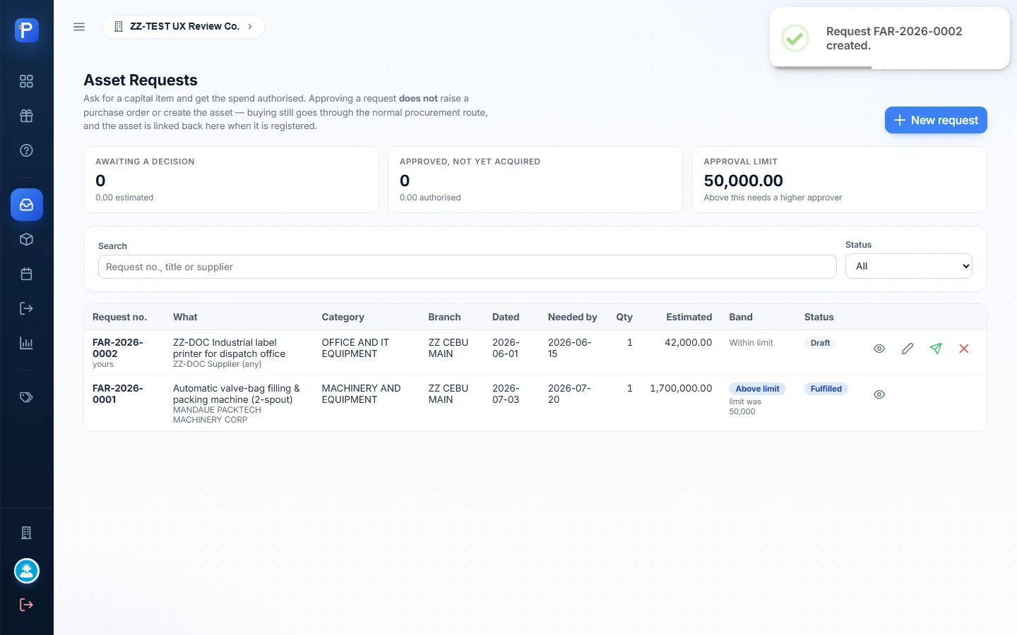Viewport: 1017px width, 635px height.
Task: Open the exit-arrow disposal sidebar icon
Action: coord(26,308)
